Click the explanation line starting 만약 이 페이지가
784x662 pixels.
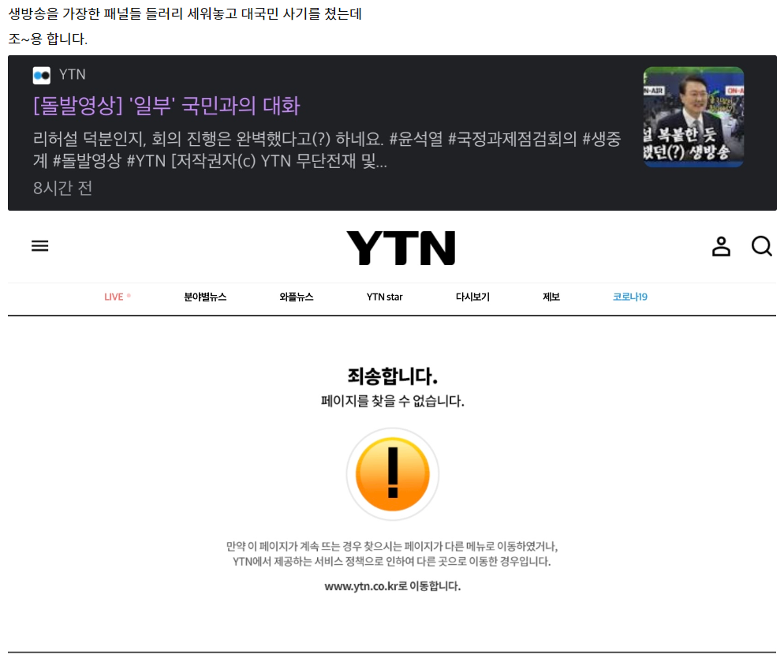click(x=392, y=546)
